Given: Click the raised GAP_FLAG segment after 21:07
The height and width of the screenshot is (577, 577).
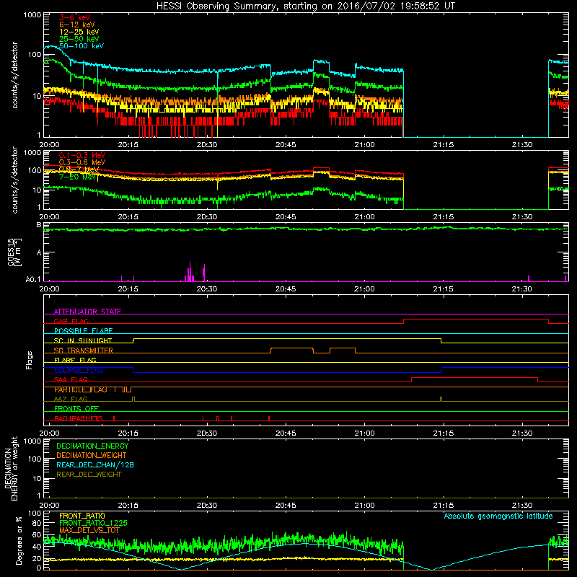Looking at the screenshot, I should click(476, 320).
